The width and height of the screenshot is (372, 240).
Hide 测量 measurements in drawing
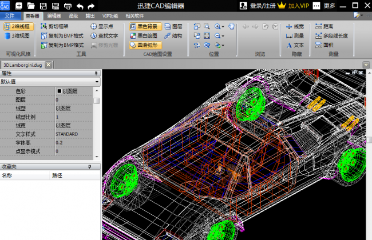point(295,36)
